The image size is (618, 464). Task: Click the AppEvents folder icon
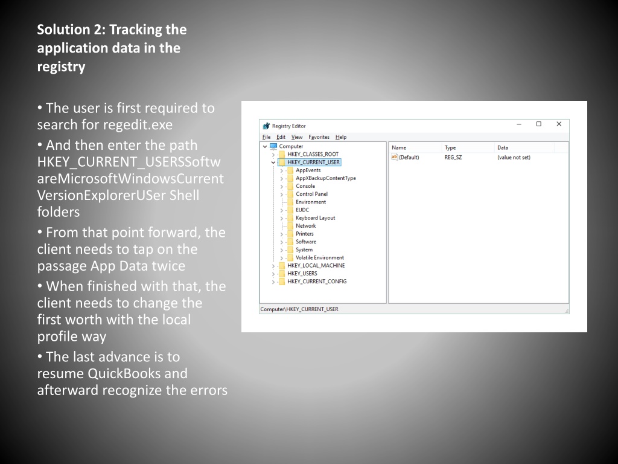point(290,170)
